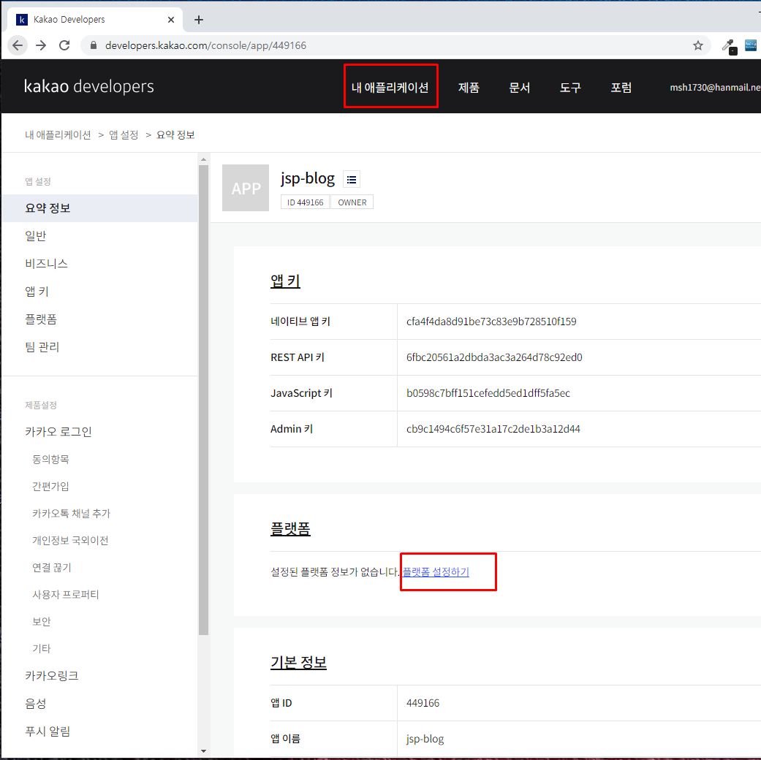The height and width of the screenshot is (760, 761).
Task: Click the gray APP thumbnail
Action: click(x=246, y=188)
